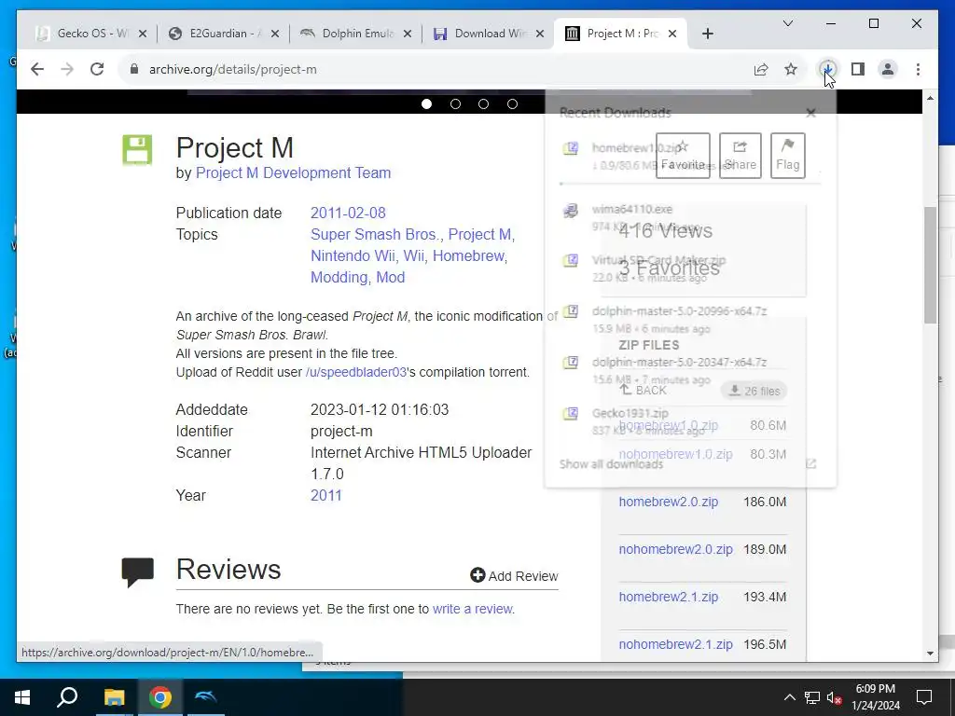The width and height of the screenshot is (955, 716).
Task: Select the first carousel dot
Action: click(x=427, y=104)
